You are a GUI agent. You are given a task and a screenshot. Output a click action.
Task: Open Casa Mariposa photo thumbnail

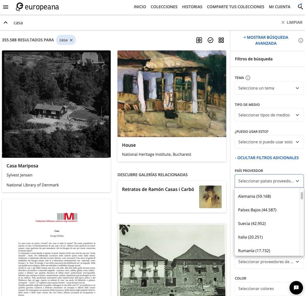pos(56,104)
